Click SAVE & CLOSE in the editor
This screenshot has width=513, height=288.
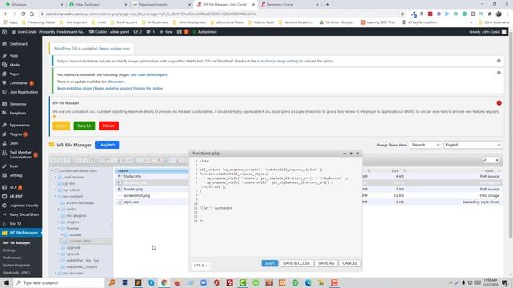point(297,263)
